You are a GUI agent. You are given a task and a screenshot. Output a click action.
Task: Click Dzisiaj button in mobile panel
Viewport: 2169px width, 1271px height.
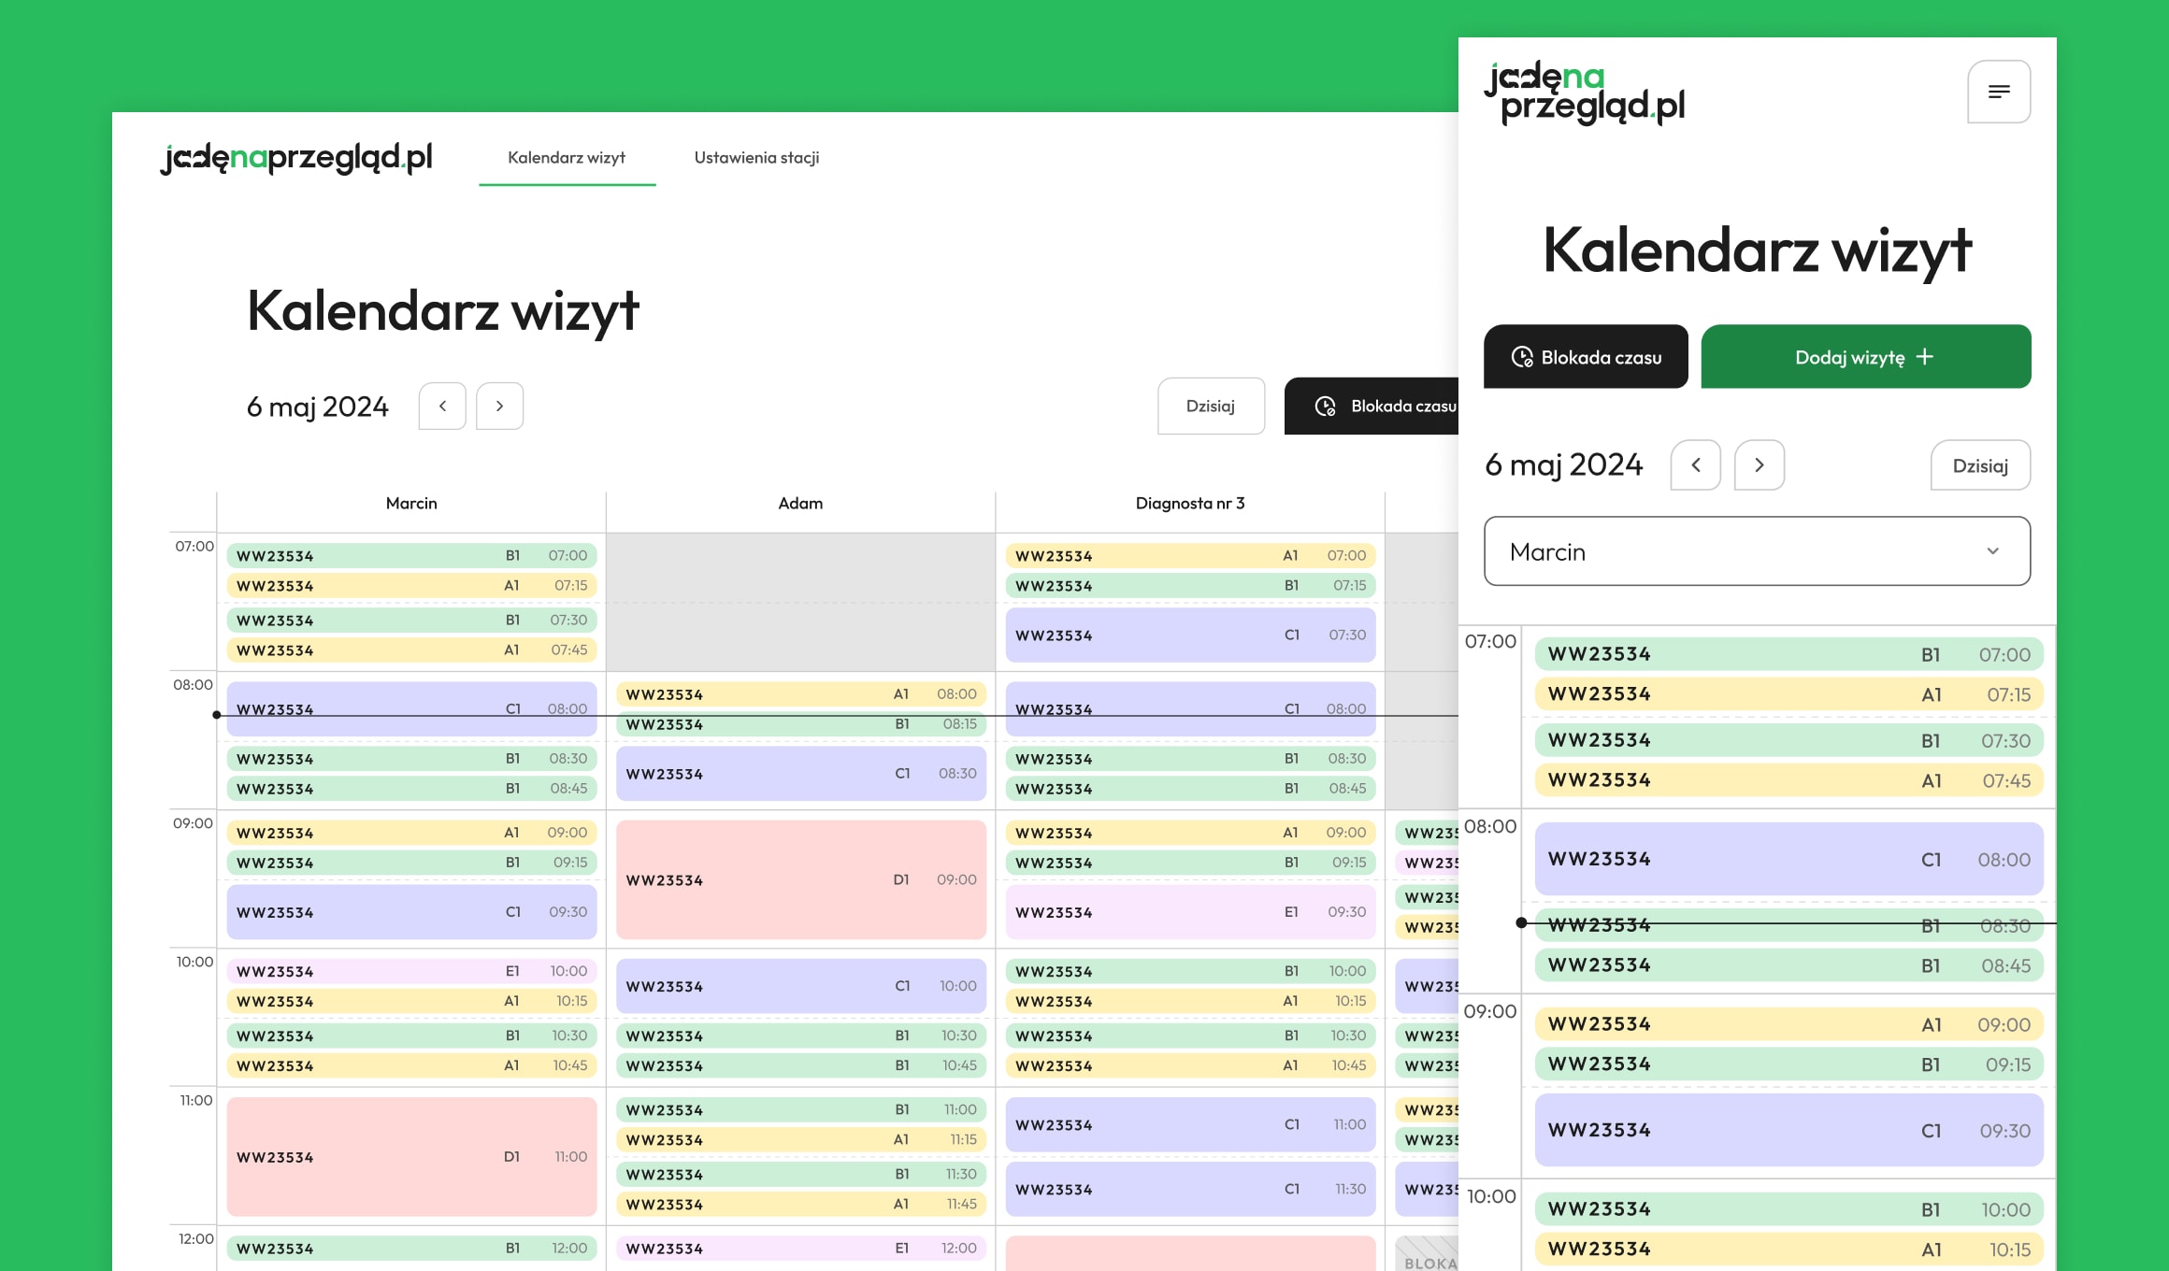coord(1980,465)
